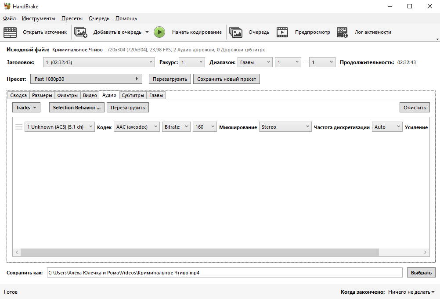440x299 pixels.
Task: Click the Криминальное Чтиво source name
Action: click(x=77, y=50)
